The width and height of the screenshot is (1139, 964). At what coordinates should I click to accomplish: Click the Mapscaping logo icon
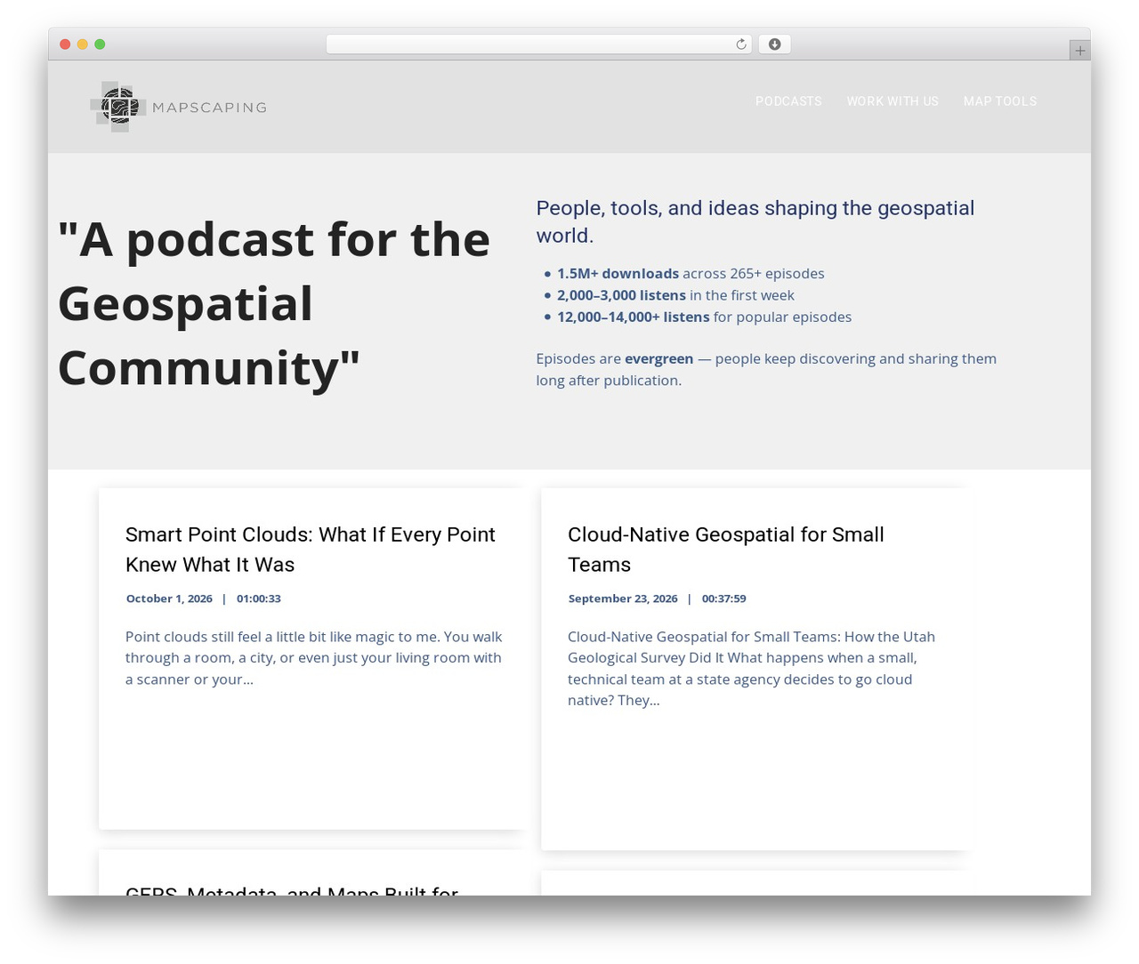[x=118, y=107]
